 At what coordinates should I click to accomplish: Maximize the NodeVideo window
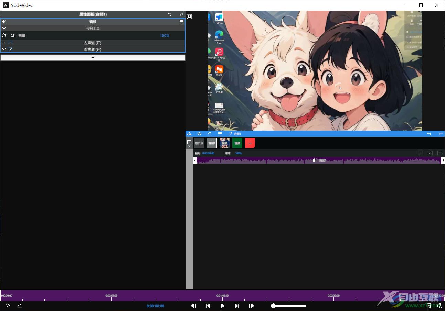coord(421,5)
